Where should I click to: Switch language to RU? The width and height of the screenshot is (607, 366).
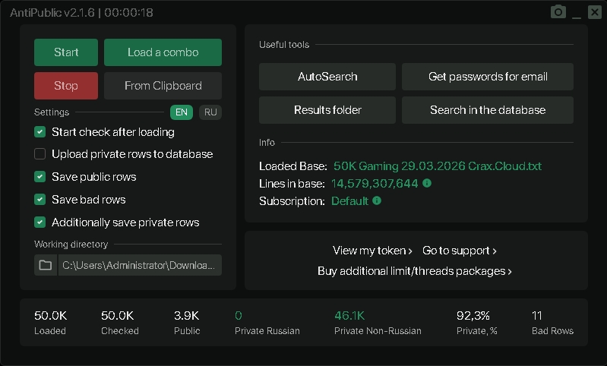210,112
